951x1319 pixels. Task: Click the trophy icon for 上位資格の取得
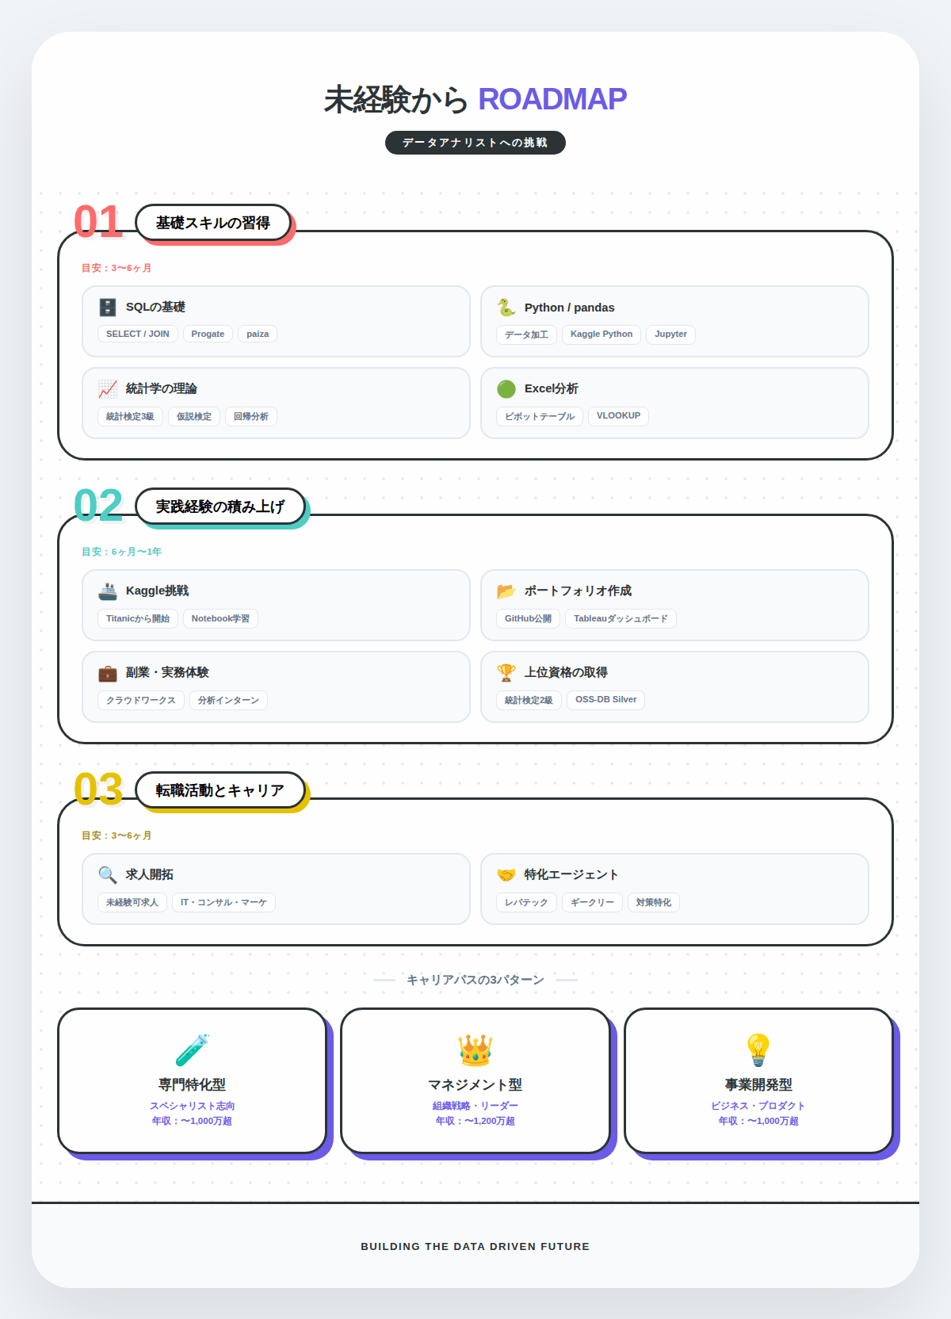click(506, 673)
